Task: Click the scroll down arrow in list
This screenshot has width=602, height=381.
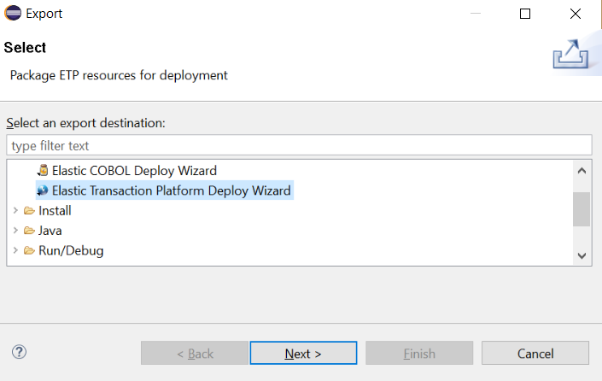Action: [582, 255]
